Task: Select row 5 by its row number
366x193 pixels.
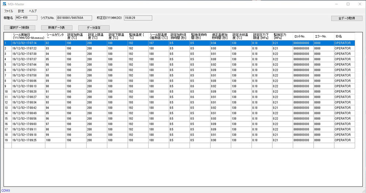Action: 7,65
